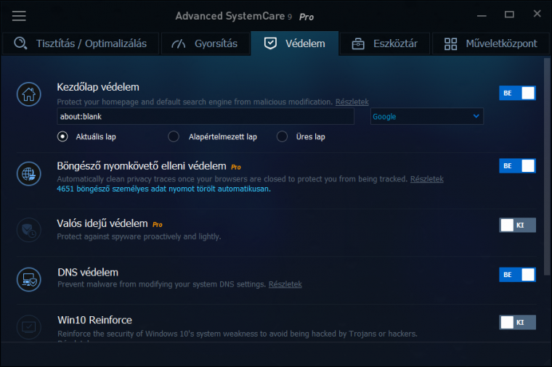Open the Műveletközpont tab
The height and width of the screenshot is (367, 552).
pyautogui.click(x=491, y=44)
